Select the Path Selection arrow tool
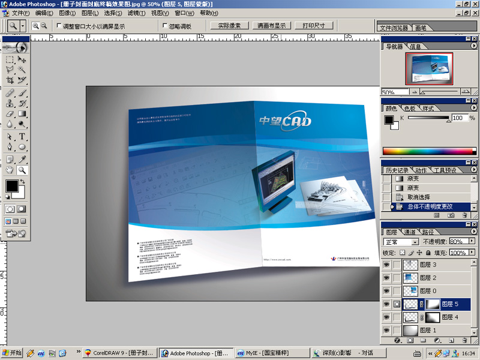Image resolution: width=480 pixels, height=360 pixels. (10, 137)
